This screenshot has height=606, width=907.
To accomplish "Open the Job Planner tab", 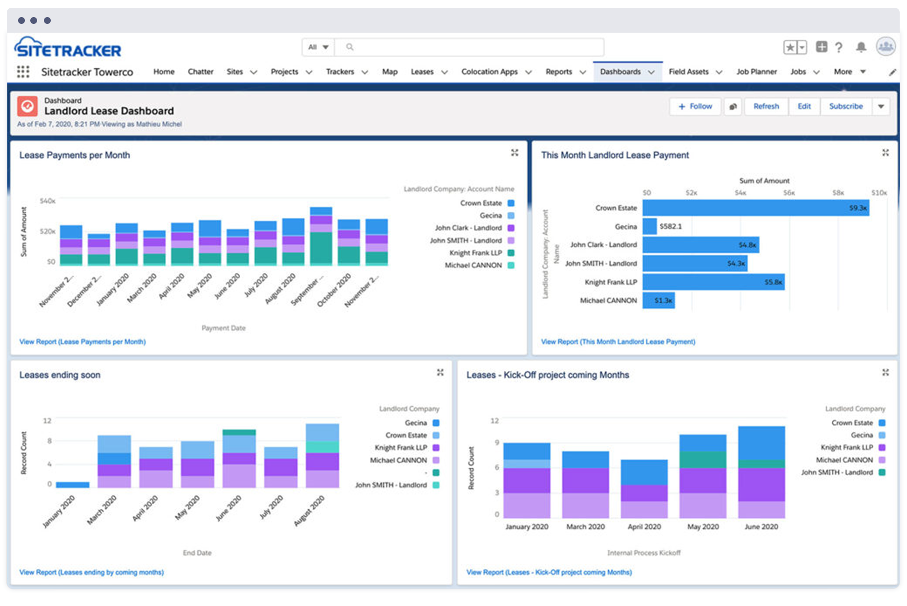I will (x=757, y=72).
